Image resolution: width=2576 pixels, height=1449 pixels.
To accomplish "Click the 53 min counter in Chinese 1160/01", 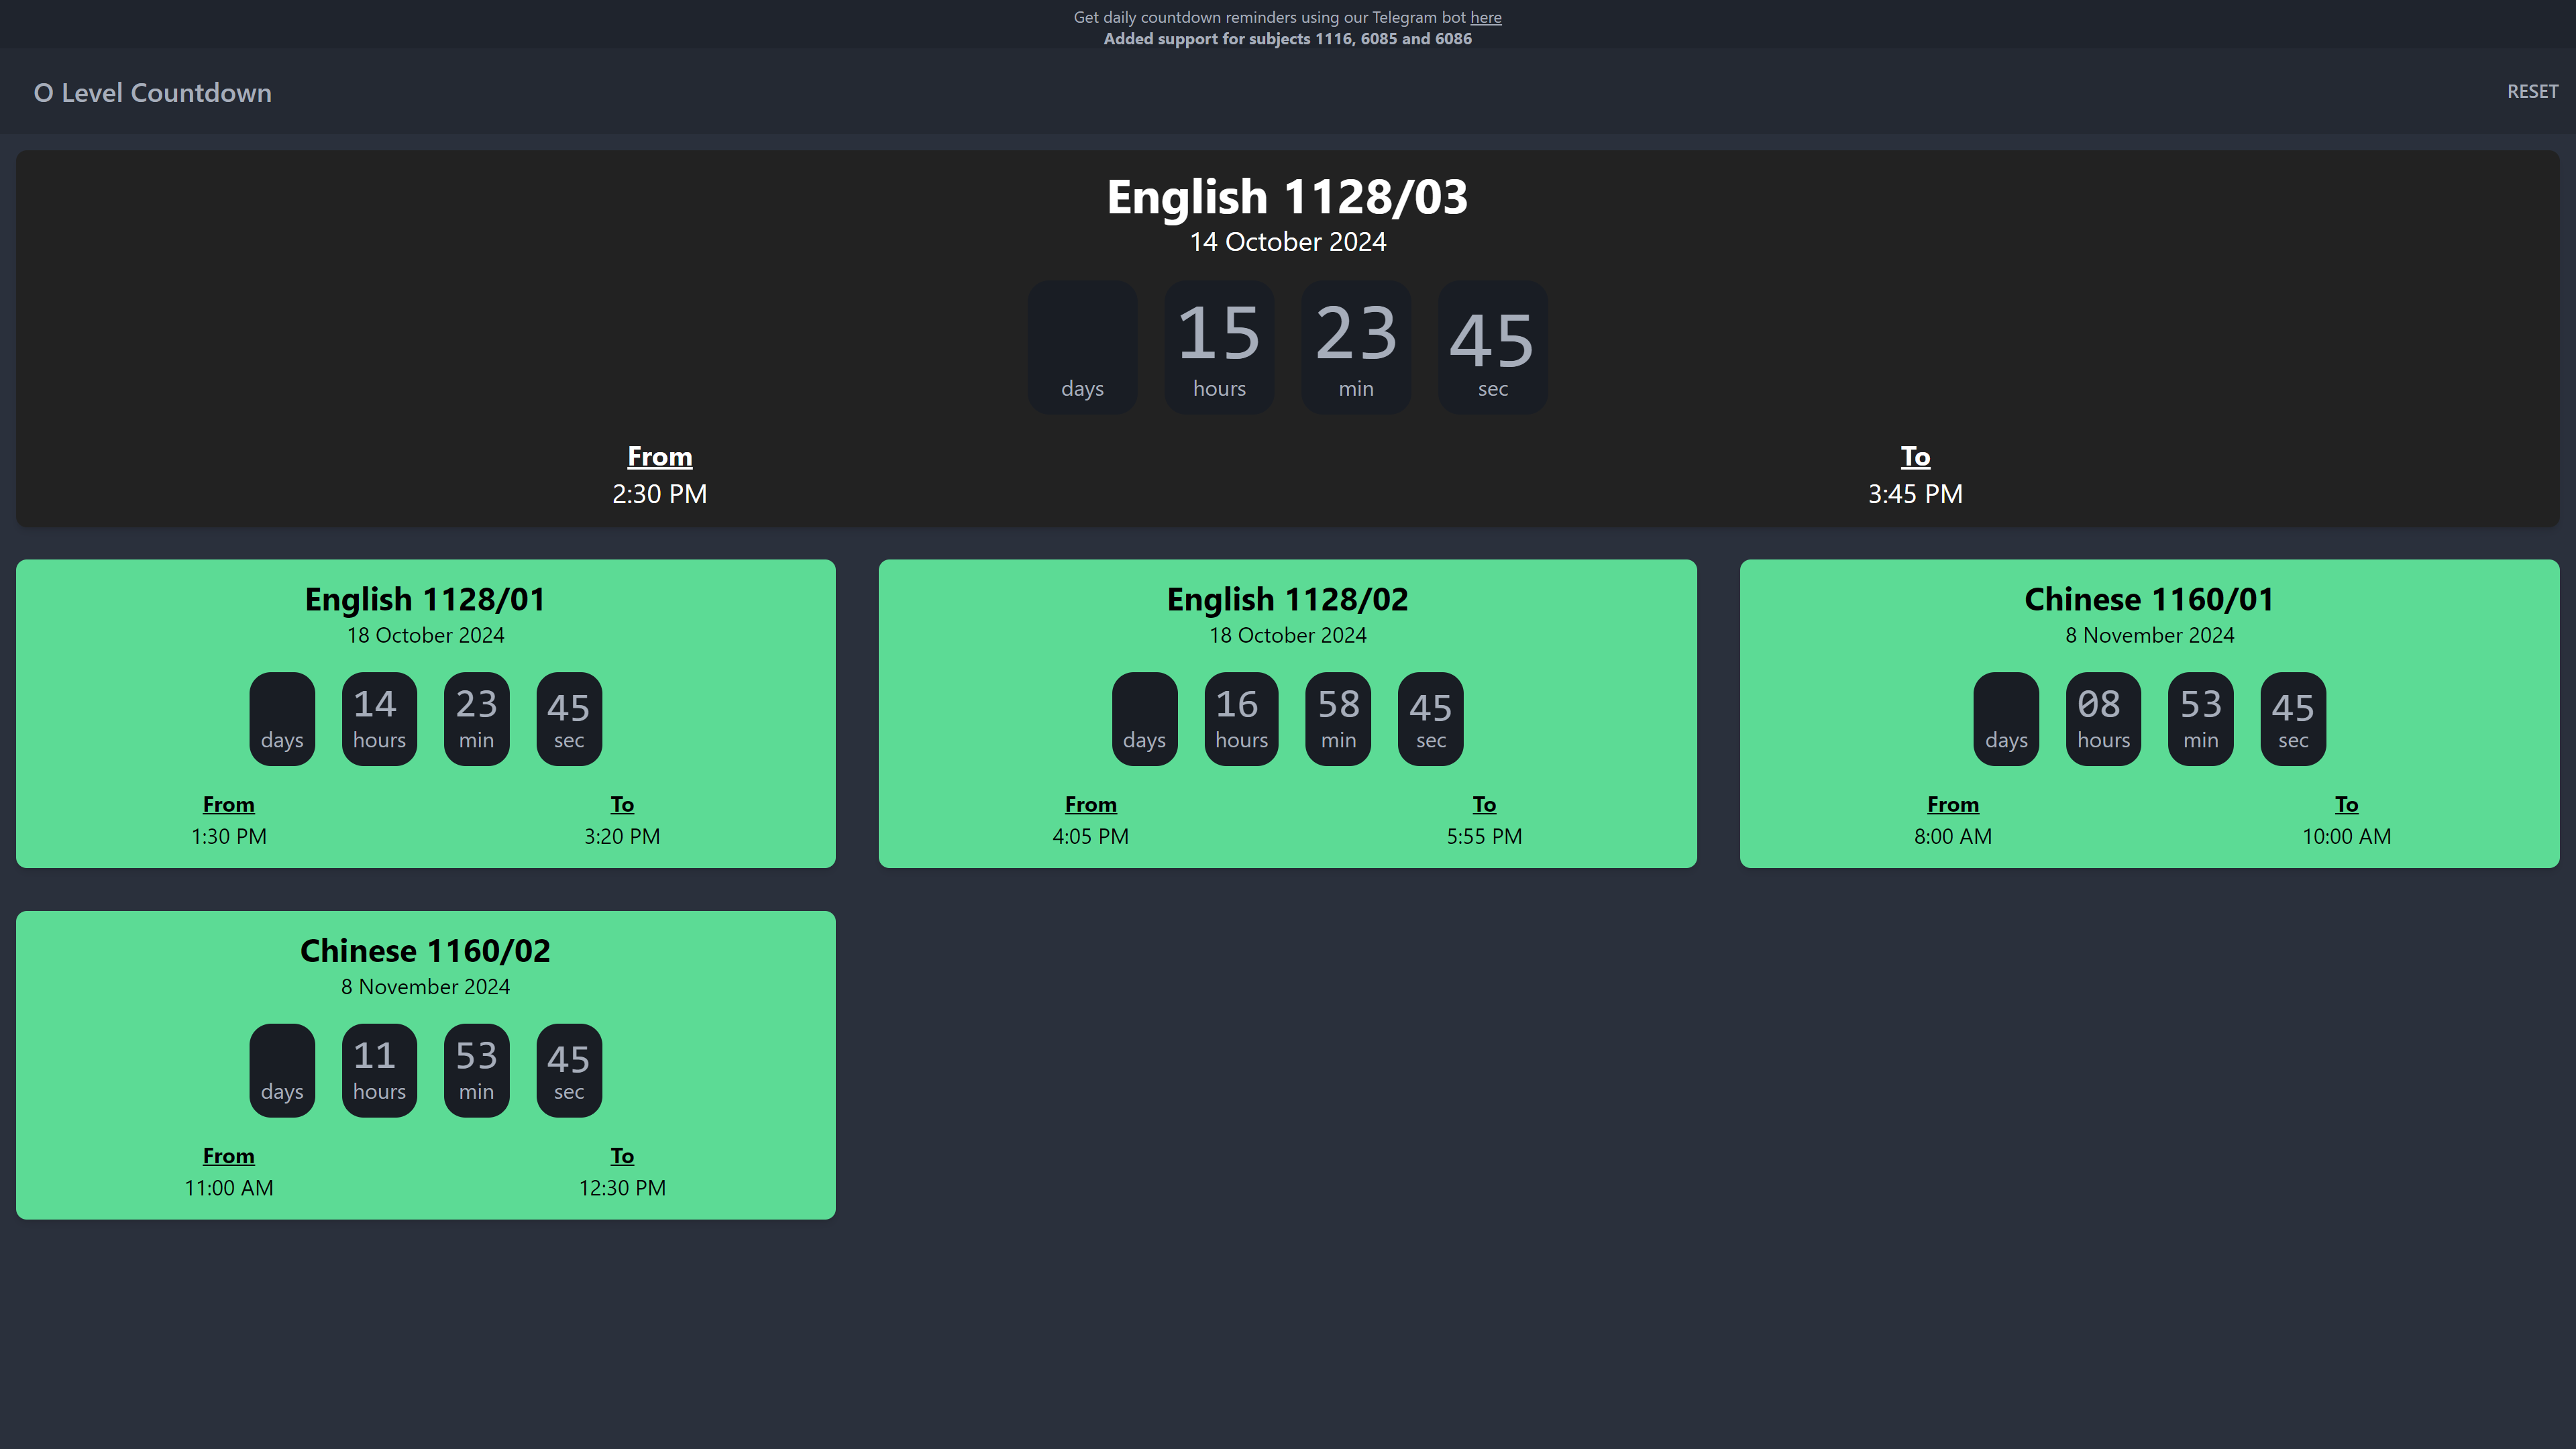I will (x=2200, y=719).
